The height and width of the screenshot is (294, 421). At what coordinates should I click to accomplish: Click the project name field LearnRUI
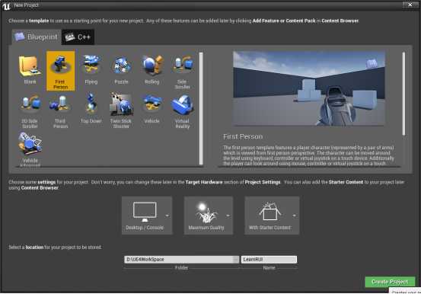(269, 259)
